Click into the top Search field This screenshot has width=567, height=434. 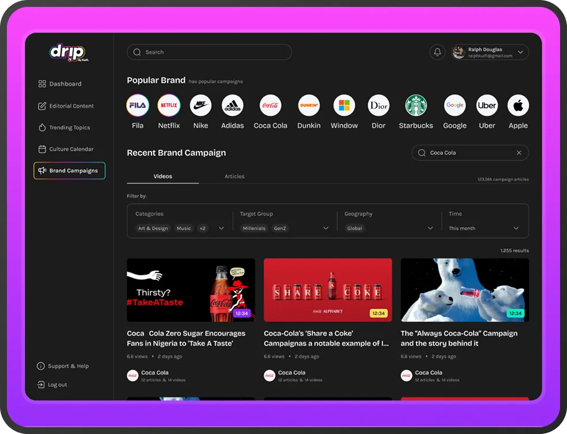tap(209, 52)
